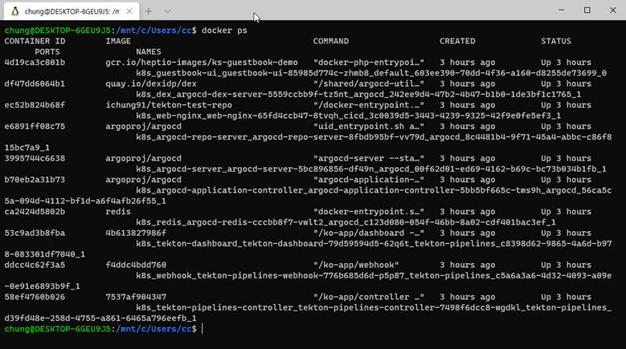
Task: Click container ID ddcc4c62f3a5
Action: [35, 266]
